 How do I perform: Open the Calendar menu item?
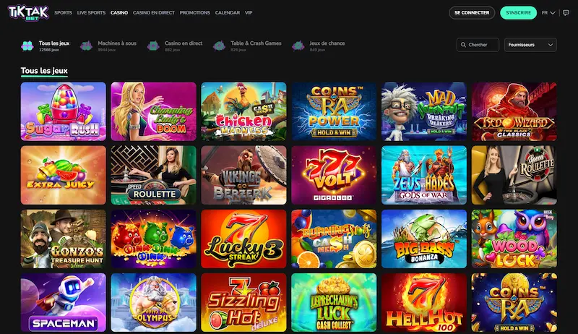click(x=228, y=12)
